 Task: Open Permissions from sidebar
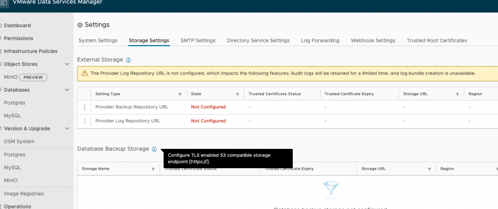18,38
